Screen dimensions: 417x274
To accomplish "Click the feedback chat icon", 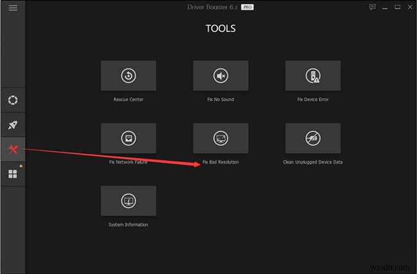I will [x=372, y=7].
